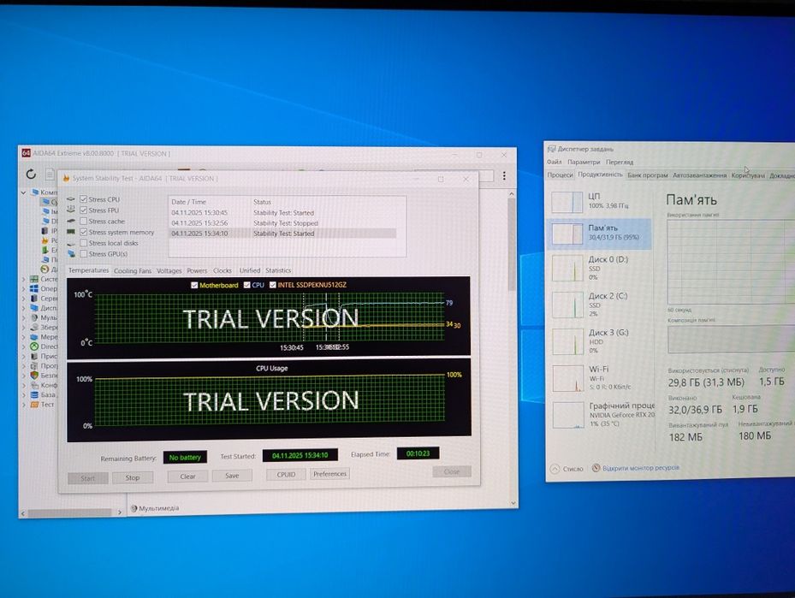Image resolution: width=795 pixels, height=598 pixels.
Task: Toggle the INTEL SSDPEKNU512GZ graph checkbox
Action: [x=273, y=285]
